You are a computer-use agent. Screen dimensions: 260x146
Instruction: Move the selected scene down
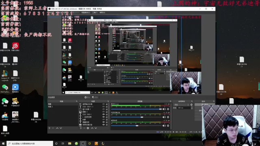click(61, 128)
